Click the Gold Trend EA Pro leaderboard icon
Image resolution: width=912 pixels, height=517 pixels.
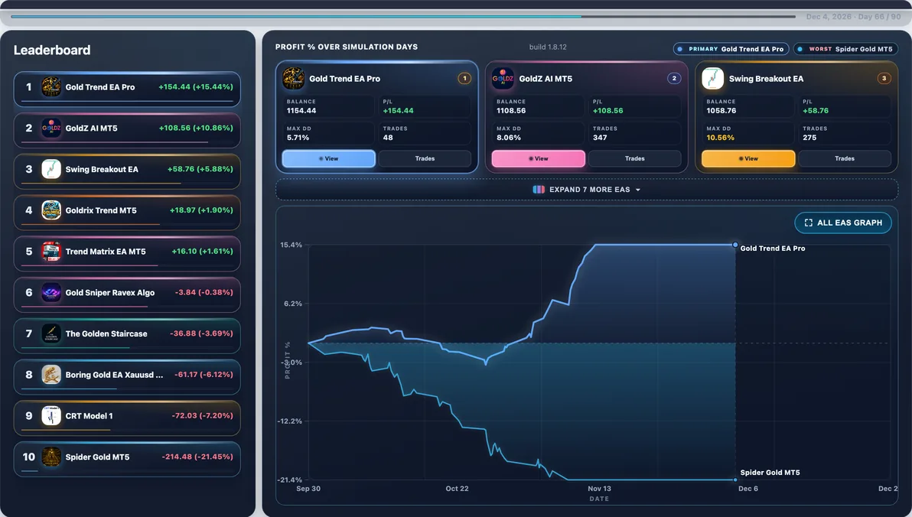[51, 87]
